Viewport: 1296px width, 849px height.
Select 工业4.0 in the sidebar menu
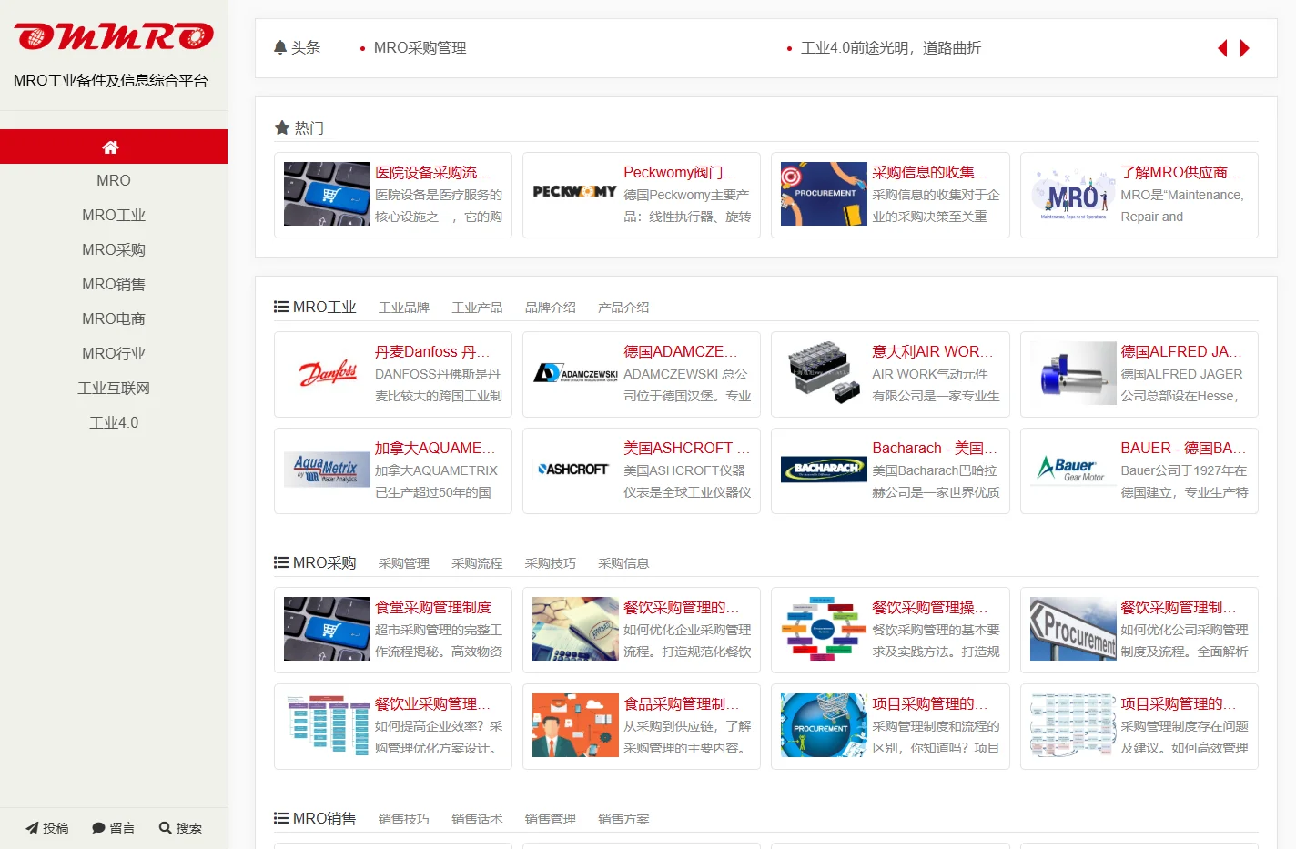114,423
